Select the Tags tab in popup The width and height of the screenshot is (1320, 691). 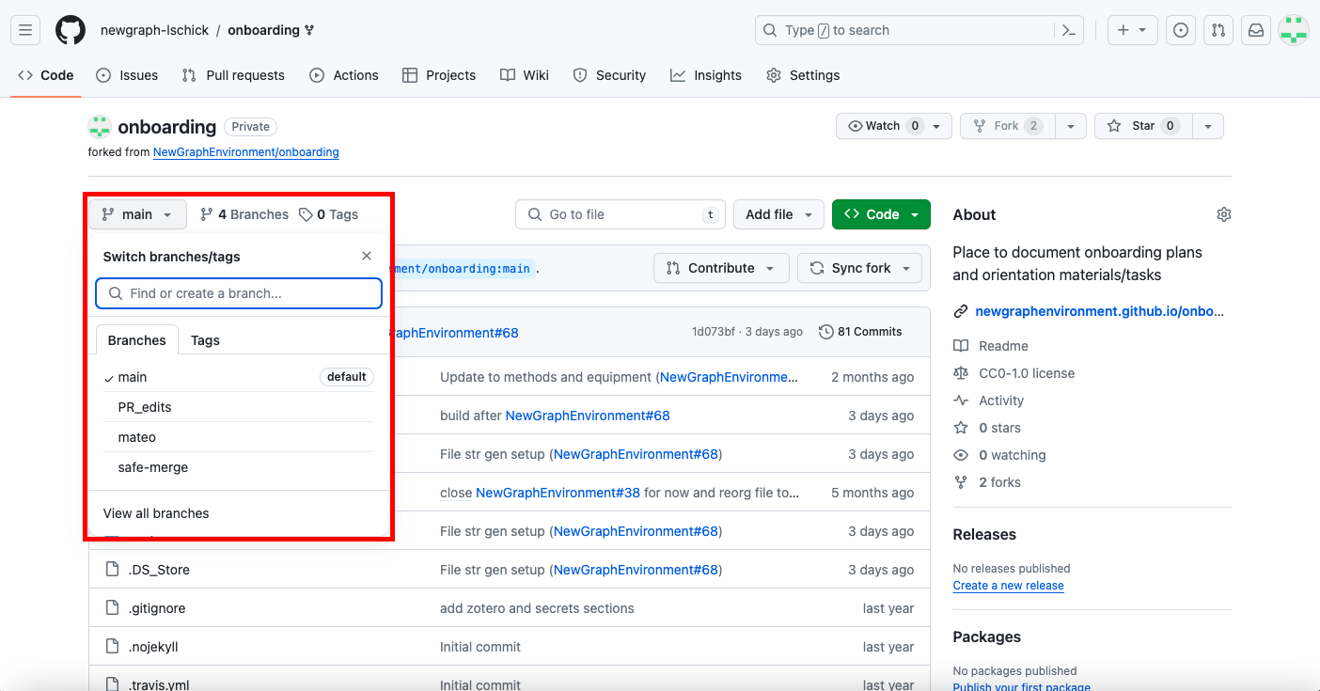[x=205, y=340]
